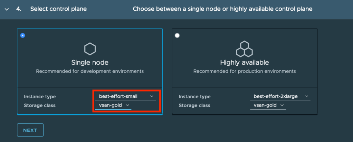
Task: Collapse the step 4 section chevron
Action: 7,9
